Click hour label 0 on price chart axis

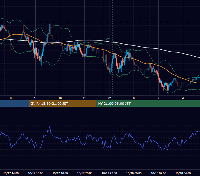134,98
